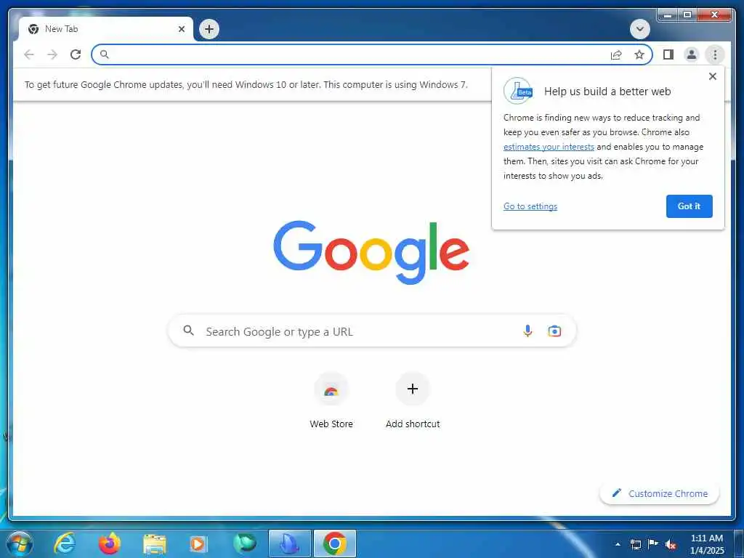Viewport: 744px width, 558px height.
Task: Expand the tab search chevron
Action: tap(639, 29)
